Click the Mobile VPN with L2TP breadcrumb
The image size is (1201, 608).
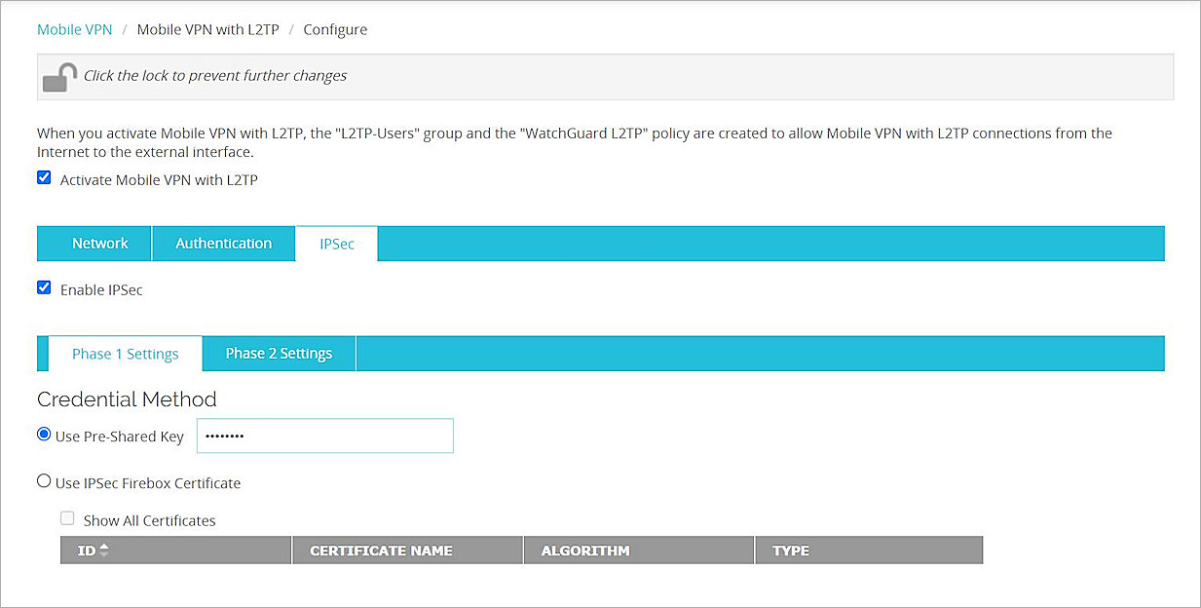pyautogui.click(x=206, y=29)
